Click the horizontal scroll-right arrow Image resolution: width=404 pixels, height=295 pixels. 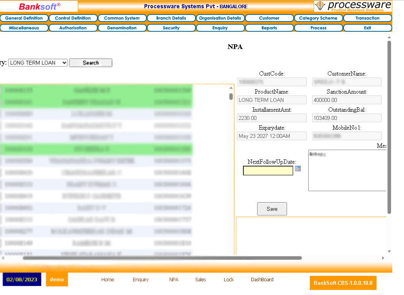(383, 258)
